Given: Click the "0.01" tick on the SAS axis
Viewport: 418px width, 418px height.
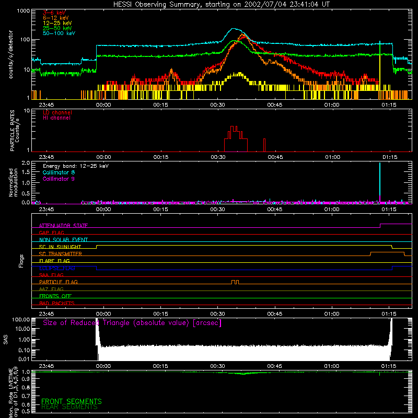Looking at the screenshot, I should tap(24, 359).
